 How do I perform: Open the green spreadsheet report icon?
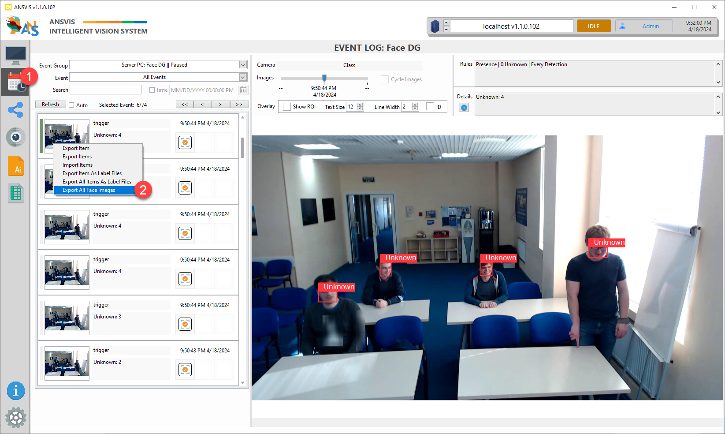[15, 194]
